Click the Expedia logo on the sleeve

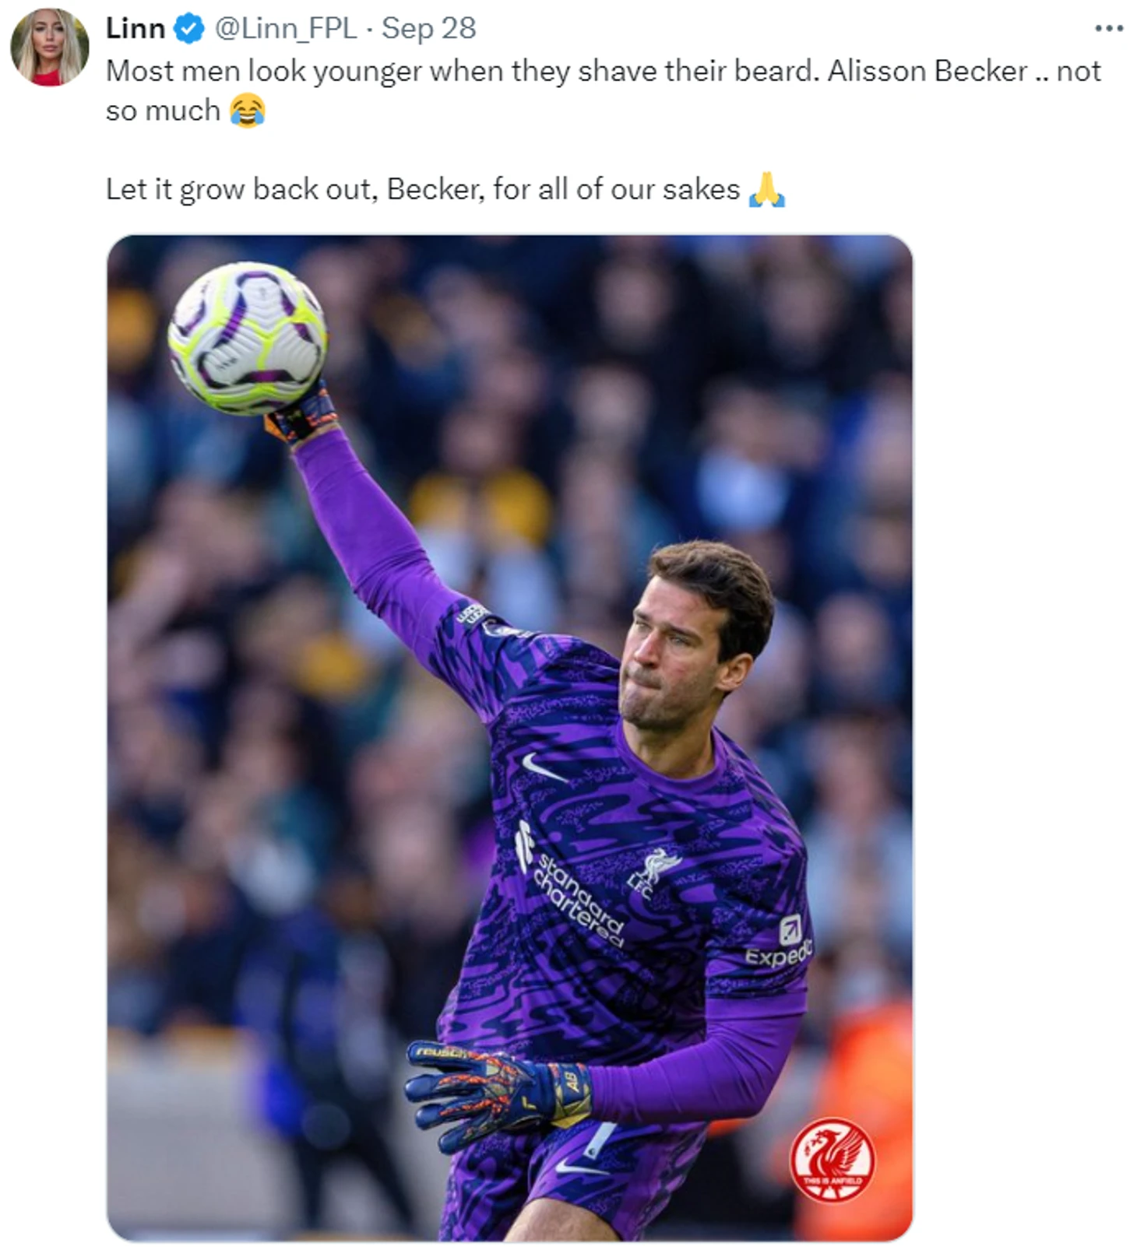click(778, 942)
